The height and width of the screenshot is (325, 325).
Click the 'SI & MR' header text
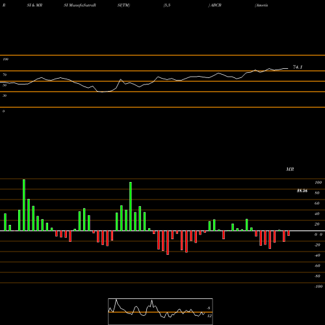pos(34,5)
